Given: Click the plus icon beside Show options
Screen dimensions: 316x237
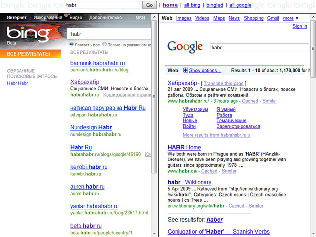Looking at the screenshot, I should [186, 71].
